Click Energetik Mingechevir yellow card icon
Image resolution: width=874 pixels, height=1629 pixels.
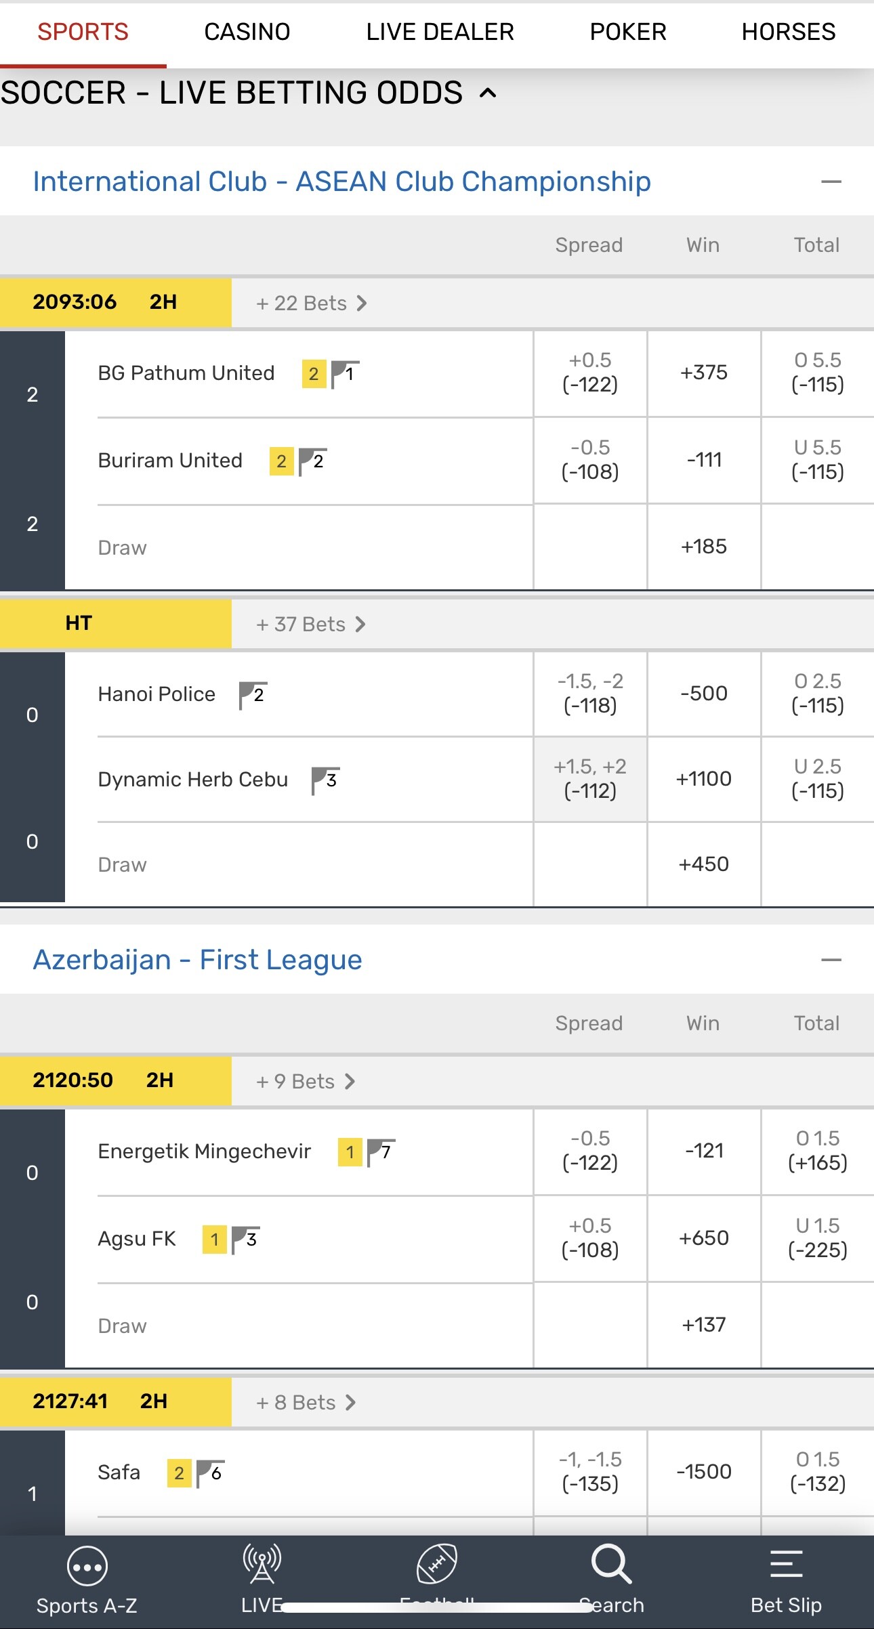click(x=350, y=1152)
